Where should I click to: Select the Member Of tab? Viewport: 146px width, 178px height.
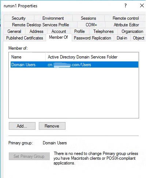[x=59, y=37]
